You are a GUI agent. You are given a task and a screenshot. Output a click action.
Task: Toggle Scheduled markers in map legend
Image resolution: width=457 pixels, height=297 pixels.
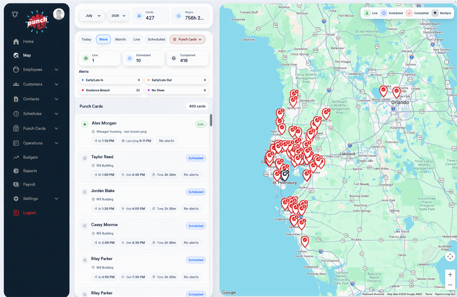click(392, 13)
